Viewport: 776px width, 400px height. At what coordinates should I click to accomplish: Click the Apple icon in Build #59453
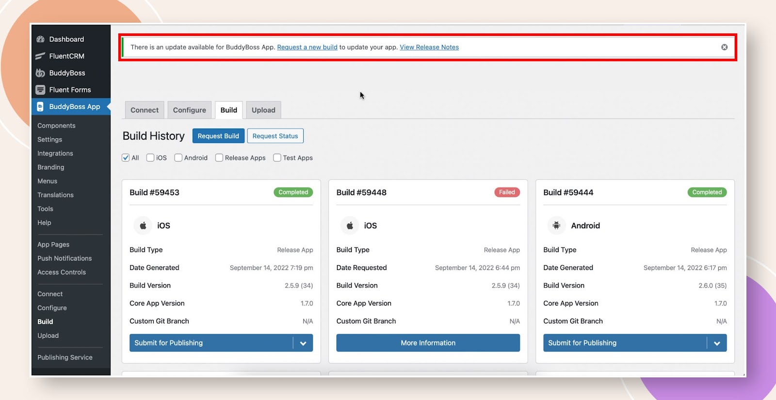[143, 225]
